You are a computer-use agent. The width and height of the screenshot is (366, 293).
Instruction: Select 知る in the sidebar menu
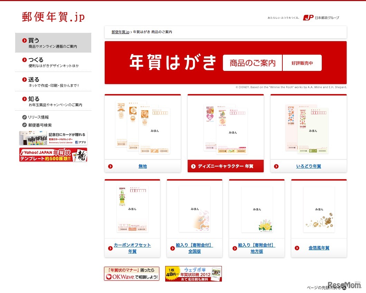[x=33, y=98]
